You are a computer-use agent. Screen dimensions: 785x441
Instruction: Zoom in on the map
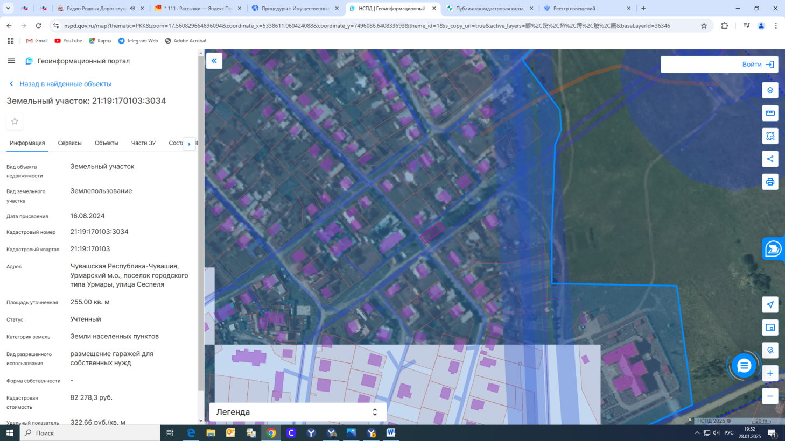(x=770, y=373)
